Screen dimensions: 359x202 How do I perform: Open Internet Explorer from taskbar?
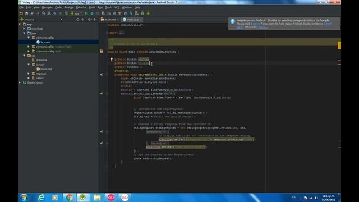41,198
